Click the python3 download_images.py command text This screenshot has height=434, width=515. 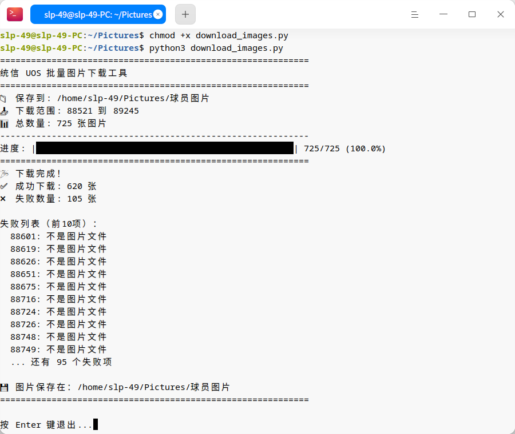click(216, 48)
